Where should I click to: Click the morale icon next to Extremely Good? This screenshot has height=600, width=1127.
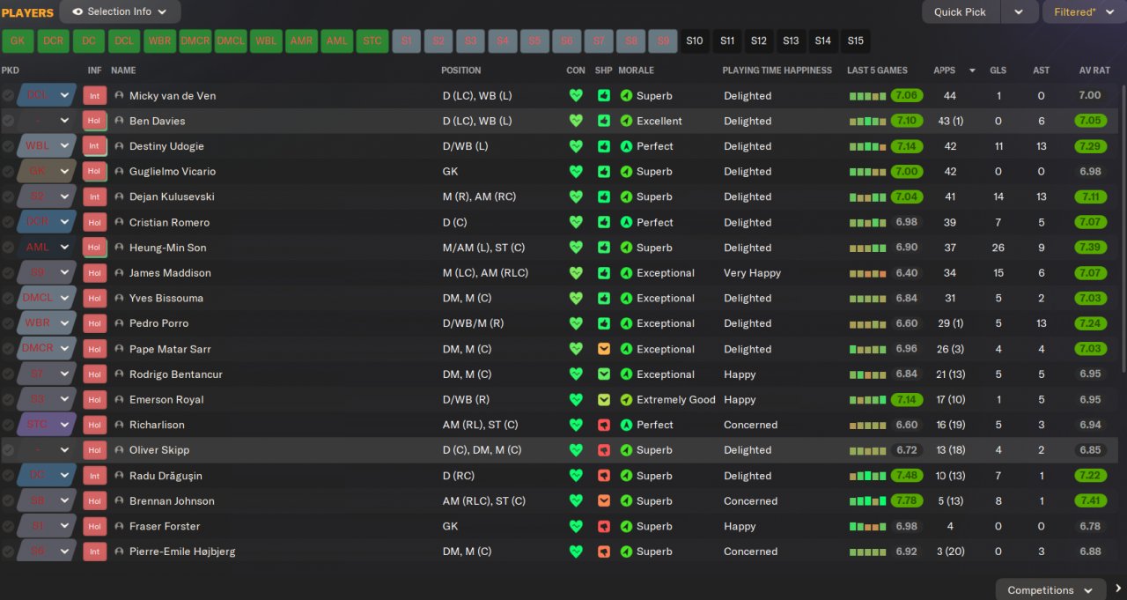(626, 399)
